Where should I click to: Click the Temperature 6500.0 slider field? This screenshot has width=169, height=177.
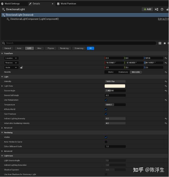click(115, 105)
